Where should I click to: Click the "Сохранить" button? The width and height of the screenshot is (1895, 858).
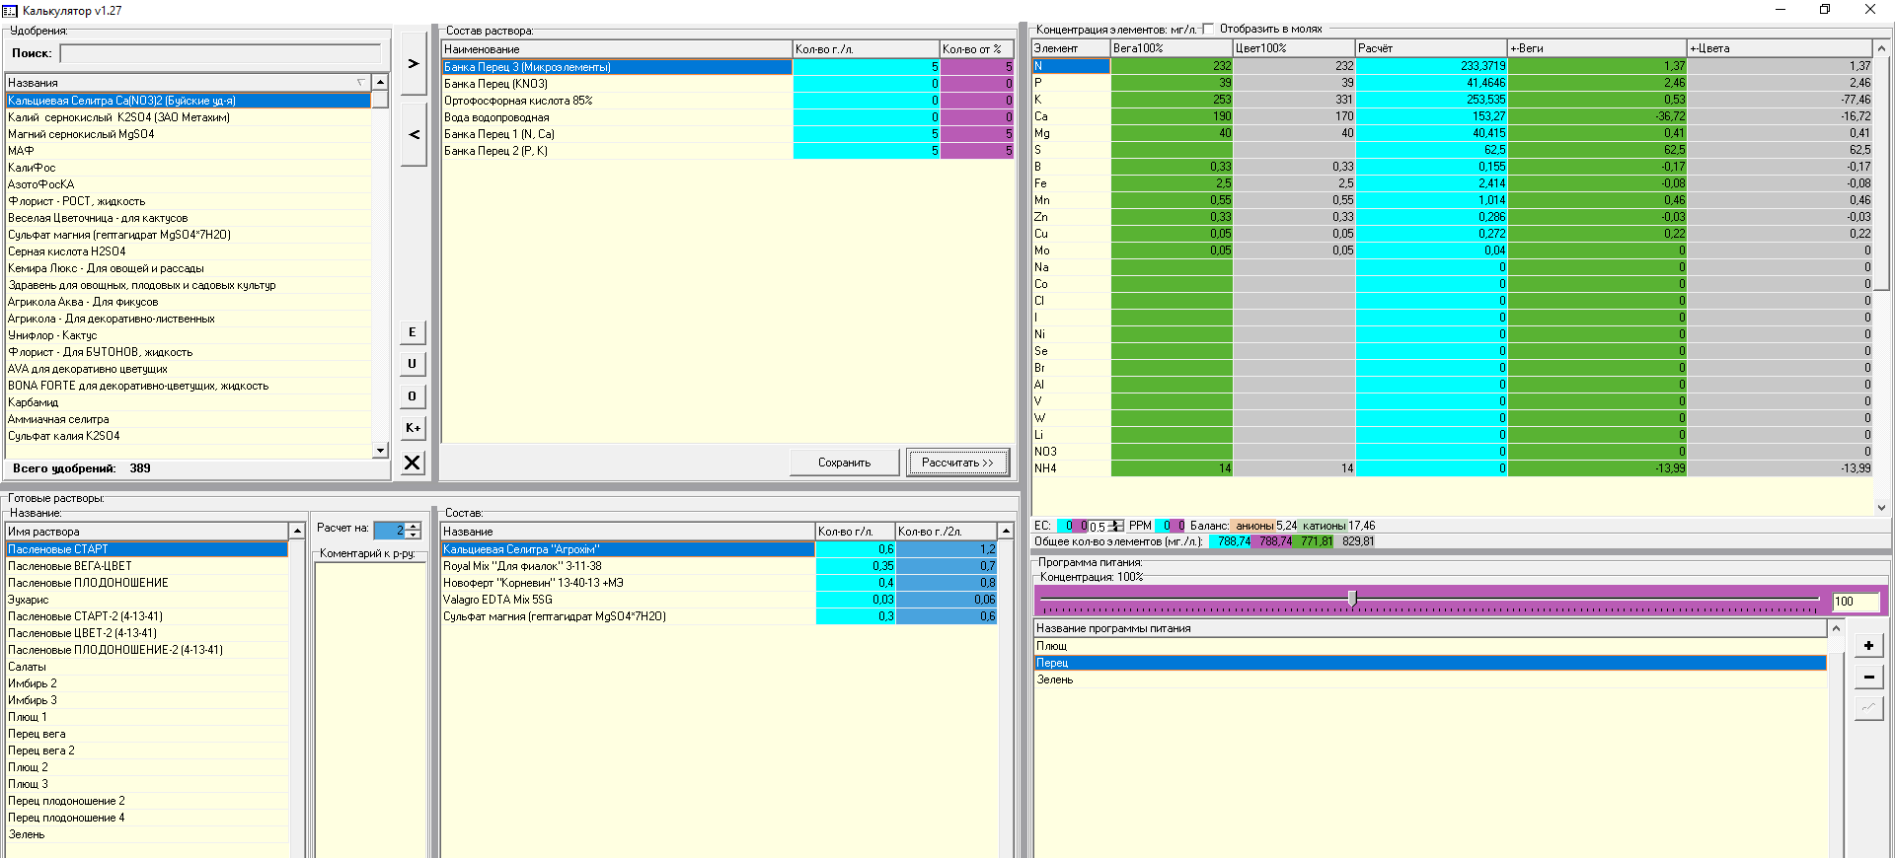tap(845, 463)
